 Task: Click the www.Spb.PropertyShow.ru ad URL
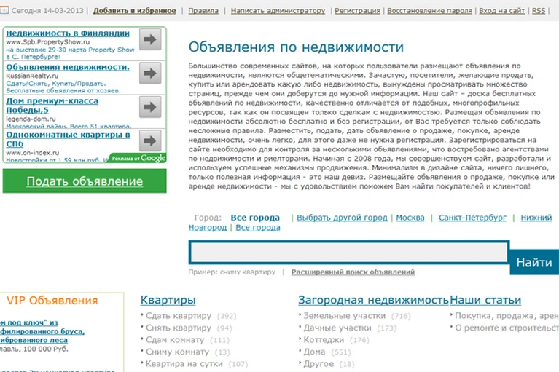48,42
